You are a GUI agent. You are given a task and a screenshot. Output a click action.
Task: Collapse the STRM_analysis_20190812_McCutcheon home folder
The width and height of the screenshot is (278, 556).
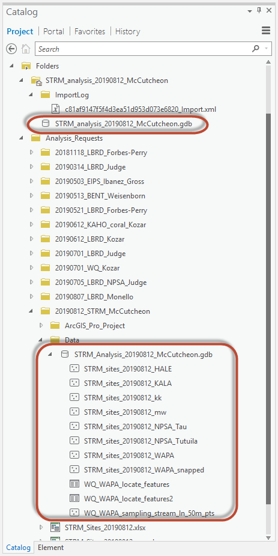pos(21,81)
